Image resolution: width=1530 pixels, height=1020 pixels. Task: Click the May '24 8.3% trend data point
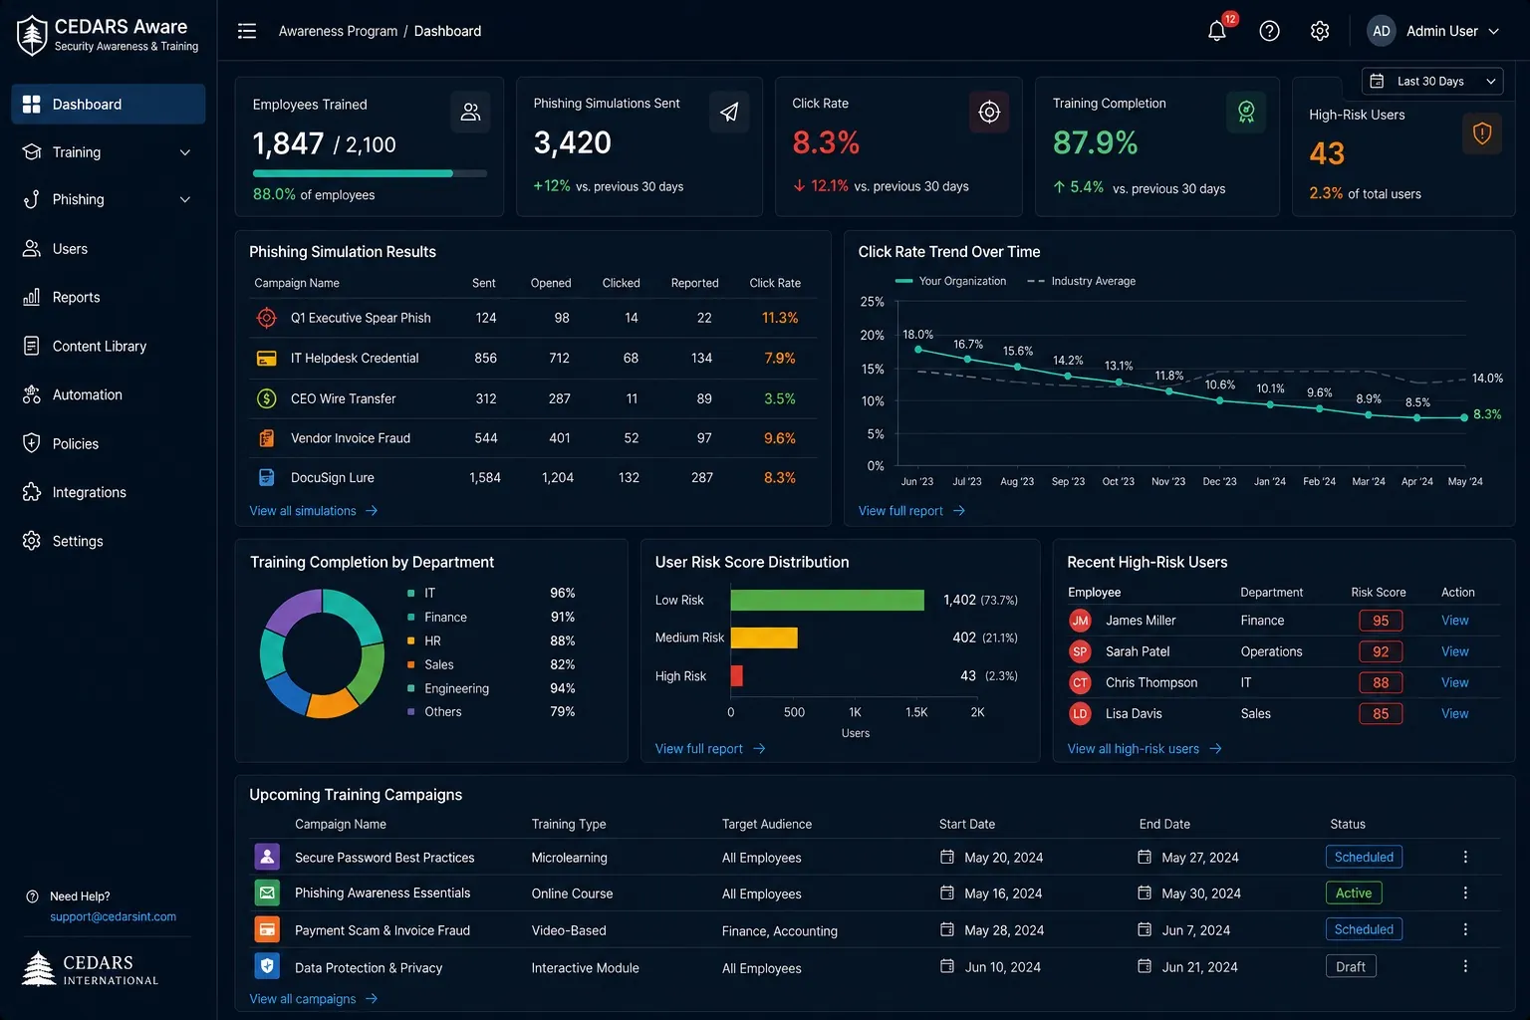[1464, 417]
